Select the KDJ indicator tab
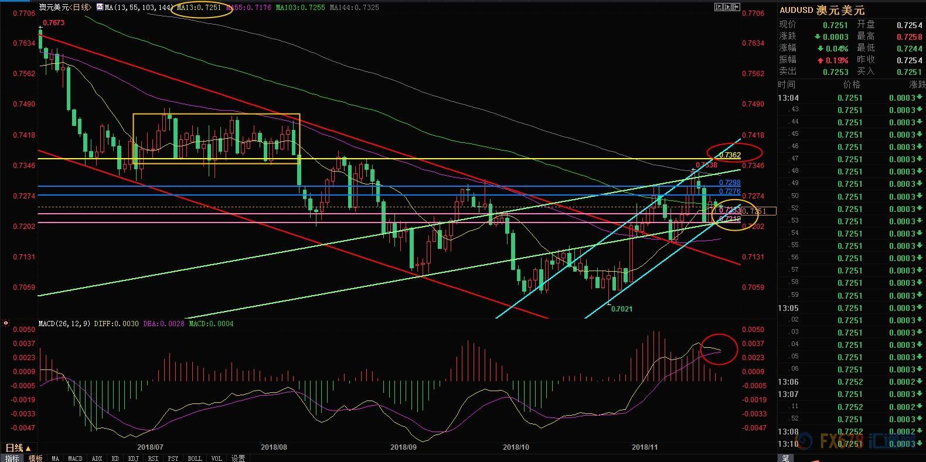The width and height of the screenshot is (926, 462). [133, 458]
